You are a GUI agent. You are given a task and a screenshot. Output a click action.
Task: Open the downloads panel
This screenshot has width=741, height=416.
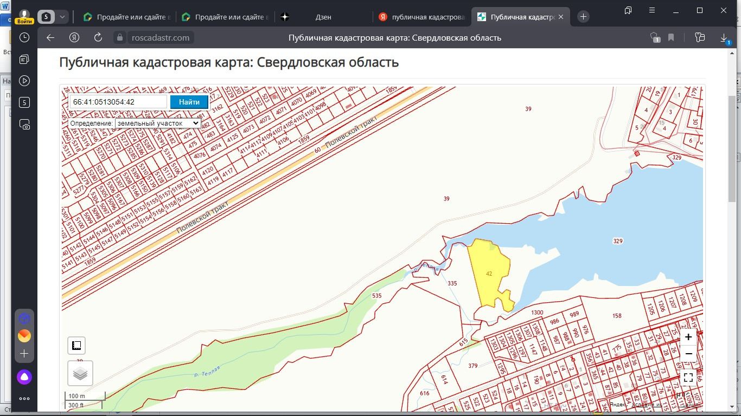click(x=724, y=38)
